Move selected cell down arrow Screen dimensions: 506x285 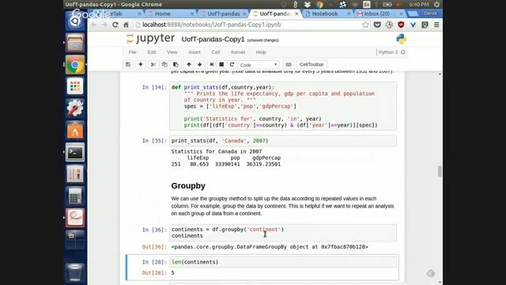coord(200,64)
